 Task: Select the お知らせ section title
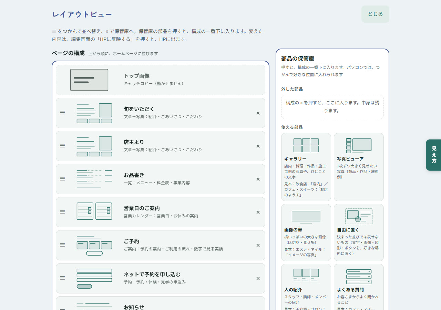pos(134,307)
